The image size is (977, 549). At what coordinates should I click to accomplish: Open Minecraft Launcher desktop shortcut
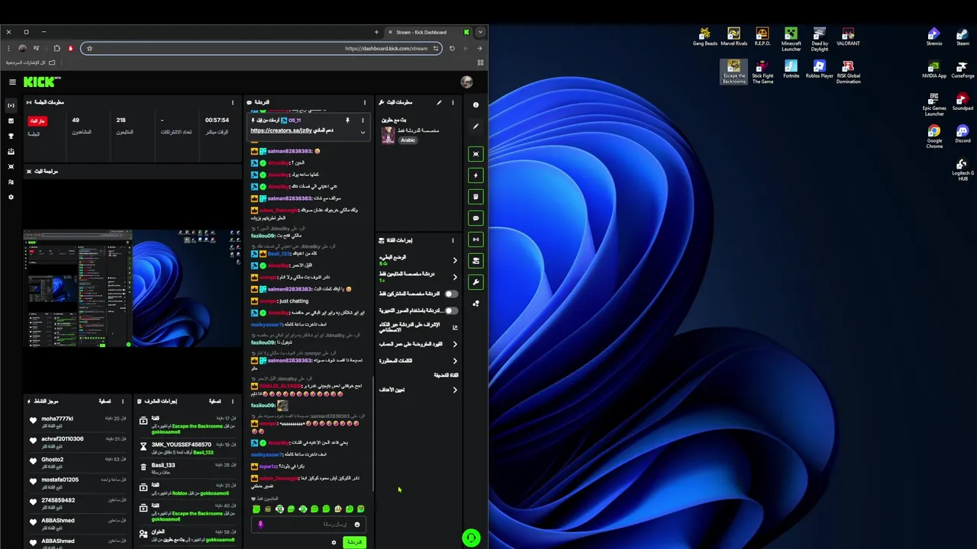pos(791,40)
